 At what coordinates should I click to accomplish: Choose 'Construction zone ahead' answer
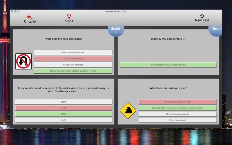(x=177, y=114)
